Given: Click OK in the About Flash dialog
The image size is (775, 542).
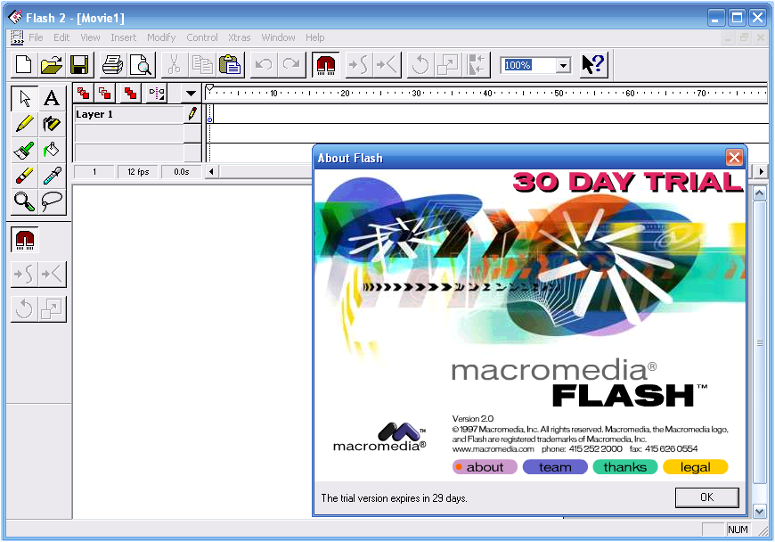Looking at the screenshot, I should 706,497.
